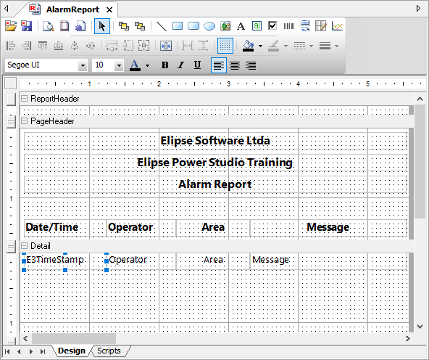Click vertical scrollbar down arrow
Viewport: 429px width, 360px height.
[x=420, y=327]
